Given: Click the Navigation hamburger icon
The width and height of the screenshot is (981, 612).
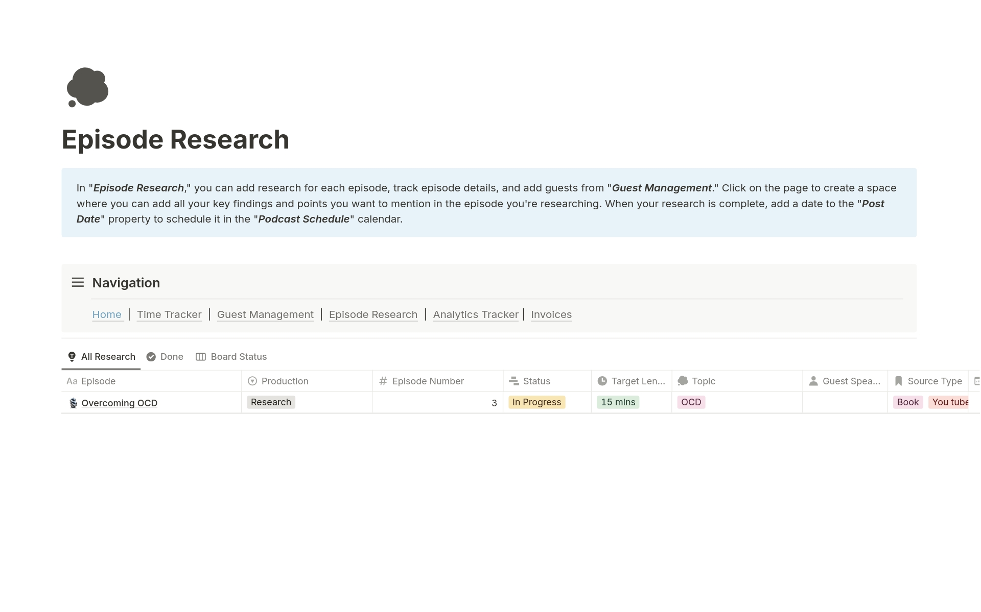Looking at the screenshot, I should tap(78, 282).
